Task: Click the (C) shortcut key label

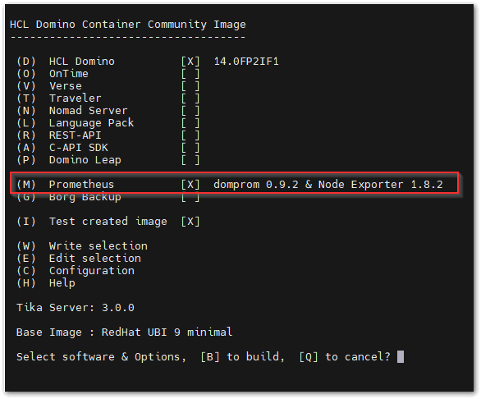Action: click(x=26, y=270)
